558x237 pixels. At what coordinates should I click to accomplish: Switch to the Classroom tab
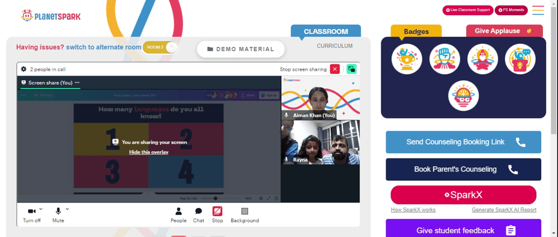326,31
